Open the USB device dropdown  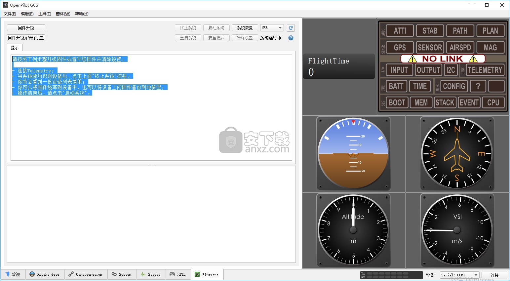[272, 28]
